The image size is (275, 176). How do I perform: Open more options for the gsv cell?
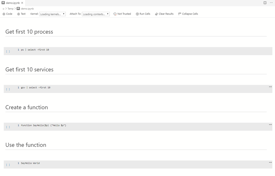pos(270,87)
